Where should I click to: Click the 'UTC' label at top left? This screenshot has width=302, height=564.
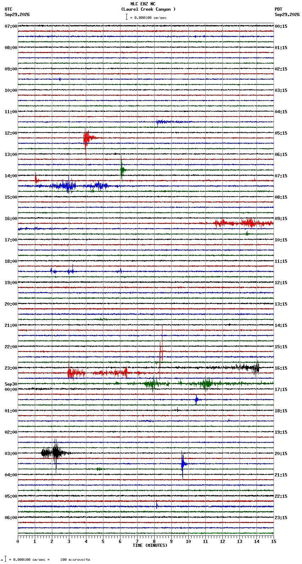coord(9,9)
